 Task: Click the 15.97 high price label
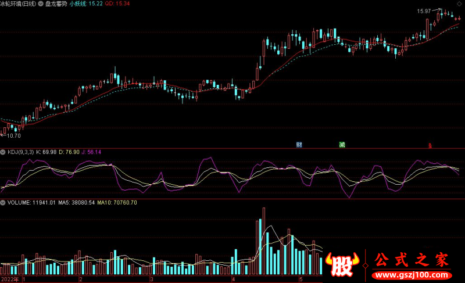tap(424, 11)
